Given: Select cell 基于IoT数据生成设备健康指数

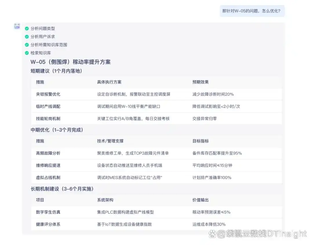Looking at the screenshot, I should [125, 224].
